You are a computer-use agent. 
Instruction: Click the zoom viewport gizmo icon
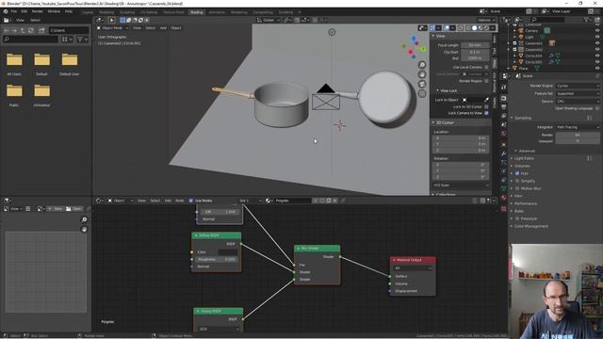click(422, 65)
